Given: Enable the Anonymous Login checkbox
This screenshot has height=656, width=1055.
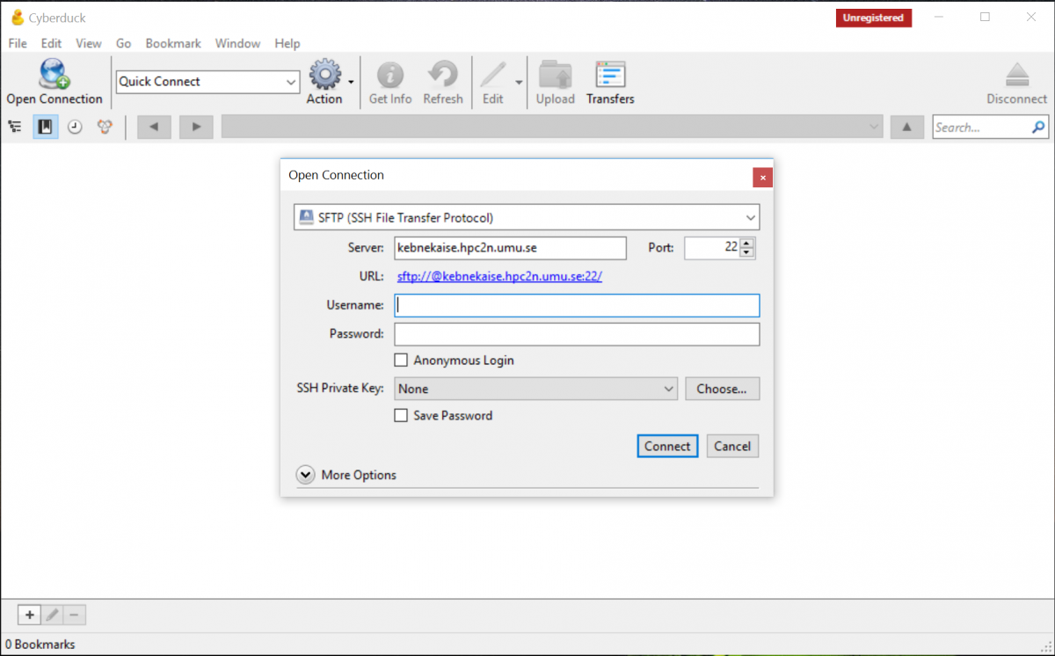Looking at the screenshot, I should click(401, 361).
